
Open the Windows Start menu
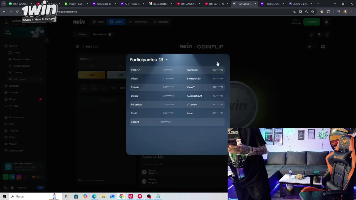[4, 196]
